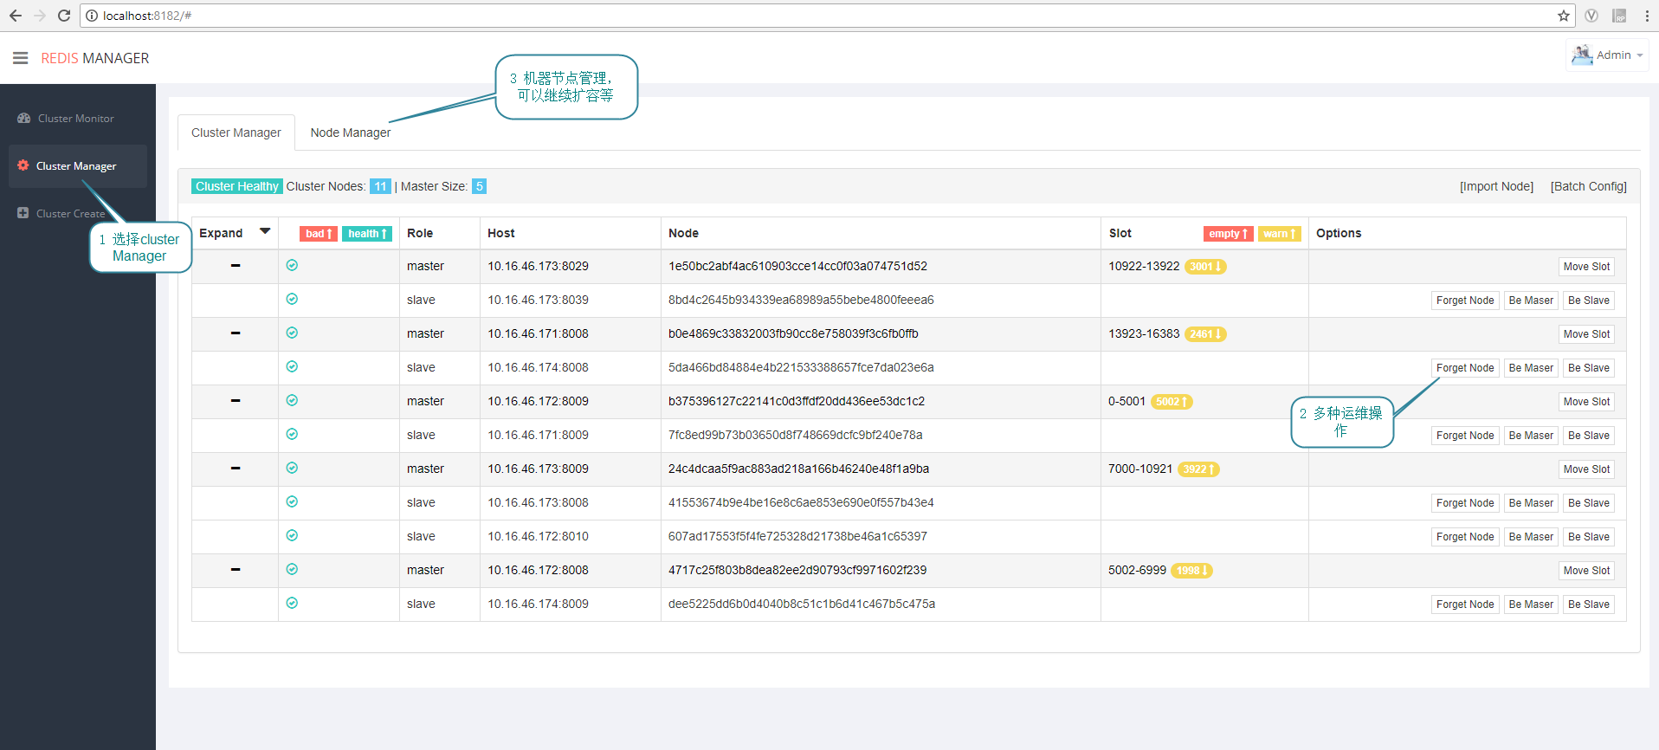Open Cluster Manager in the sidebar
1659x750 pixels.
[x=76, y=165]
